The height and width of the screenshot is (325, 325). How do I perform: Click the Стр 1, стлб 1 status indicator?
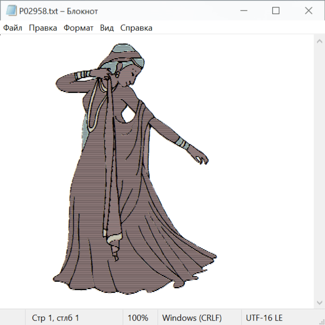[55, 318]
